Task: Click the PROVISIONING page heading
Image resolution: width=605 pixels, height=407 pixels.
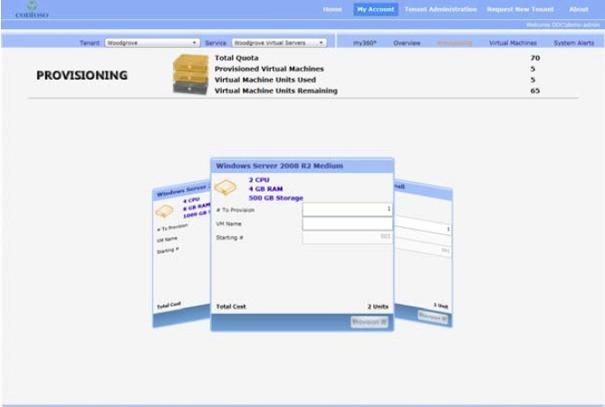Action: click(x=82, y=75)
